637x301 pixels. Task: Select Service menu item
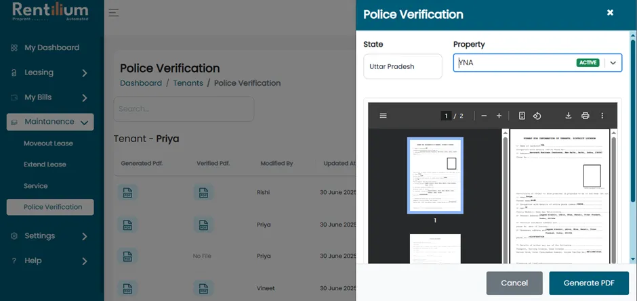[35, 186]
